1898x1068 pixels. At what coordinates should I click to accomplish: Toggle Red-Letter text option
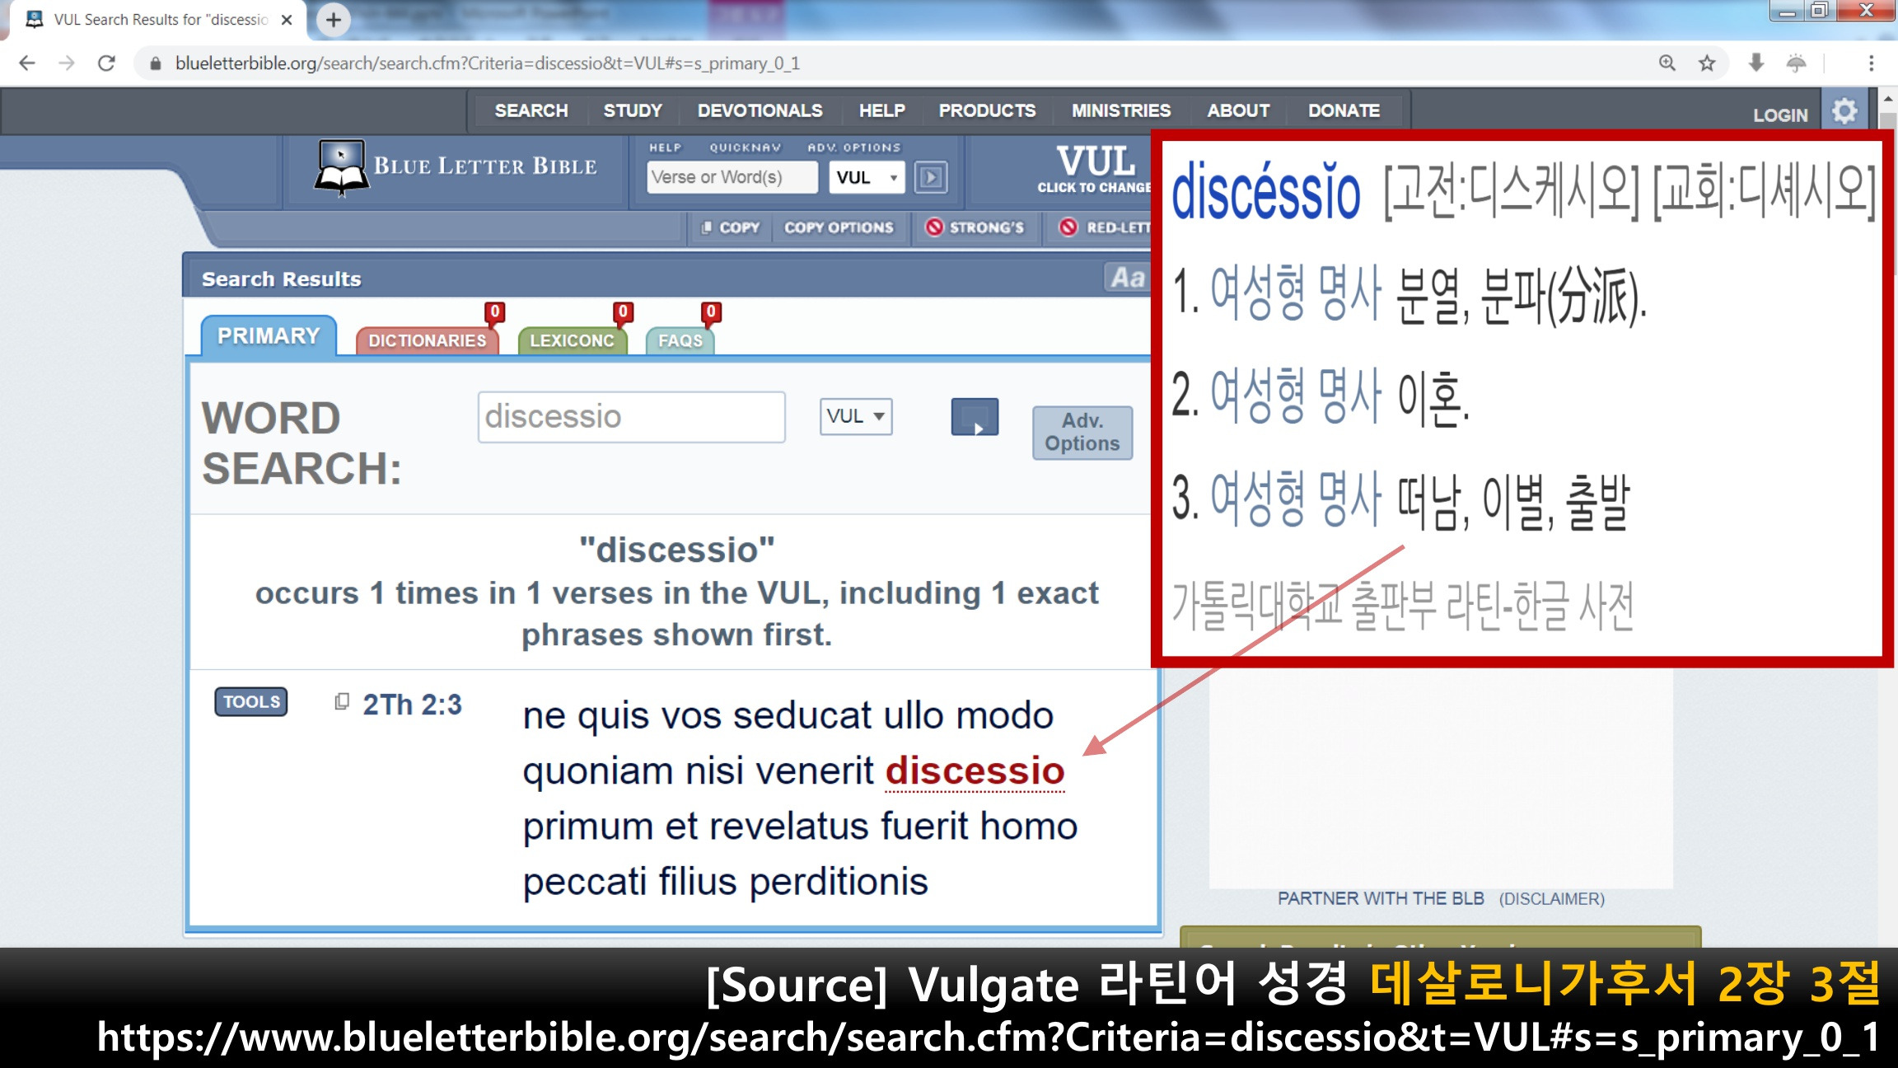click(1104, 227)
